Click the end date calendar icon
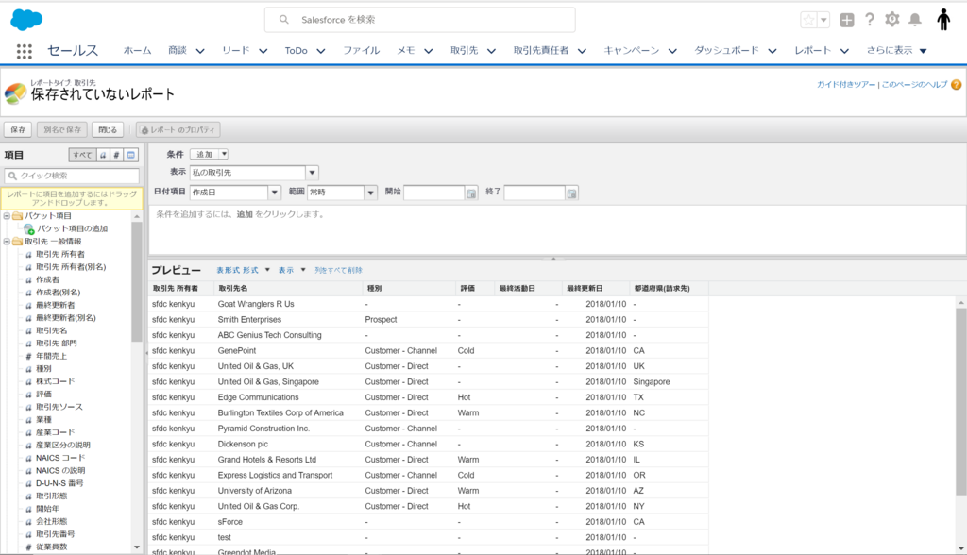The width and height of the screenshot is (967, 555). (571, 193)
